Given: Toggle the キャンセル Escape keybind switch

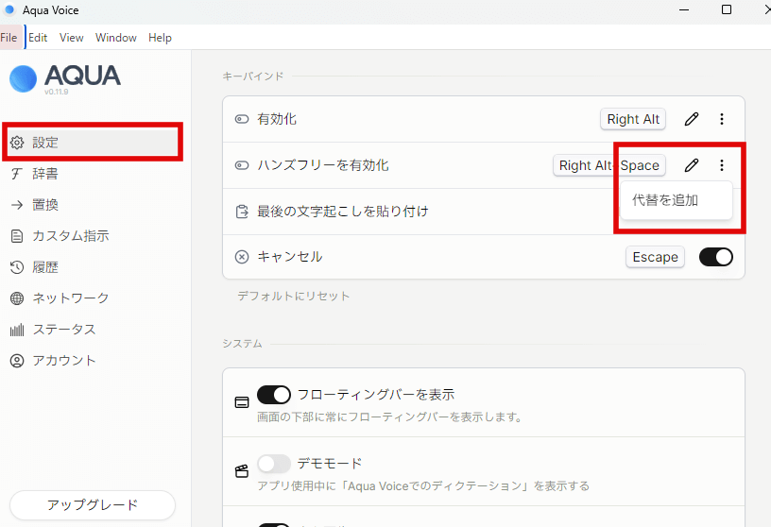Looking at the screenshot, I should (x=715, y=257).
